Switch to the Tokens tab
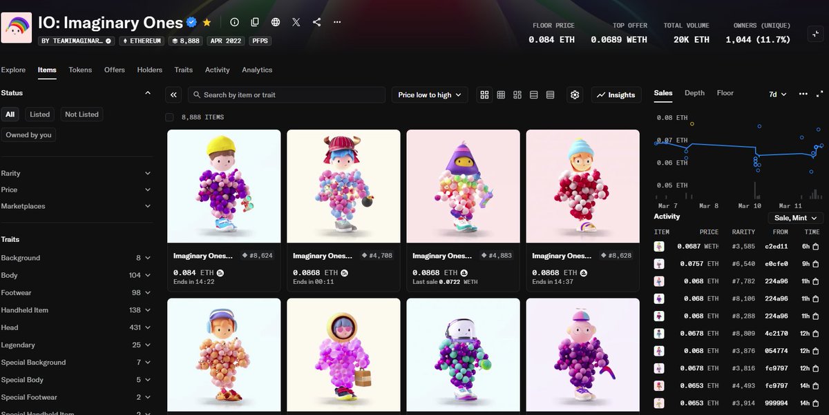The image size is (829, 415). [x=80, y=70]
